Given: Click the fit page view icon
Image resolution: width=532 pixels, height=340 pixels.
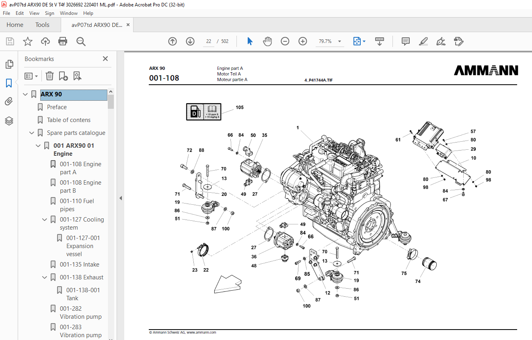Looking at the screenshot, I should point(357,41).
